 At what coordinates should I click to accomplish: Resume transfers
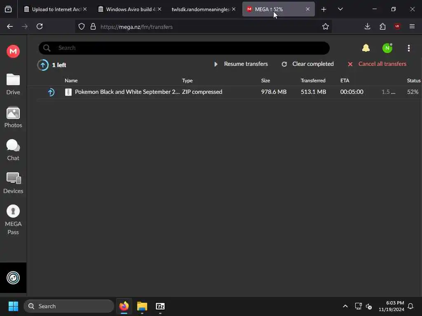(241, 64)
